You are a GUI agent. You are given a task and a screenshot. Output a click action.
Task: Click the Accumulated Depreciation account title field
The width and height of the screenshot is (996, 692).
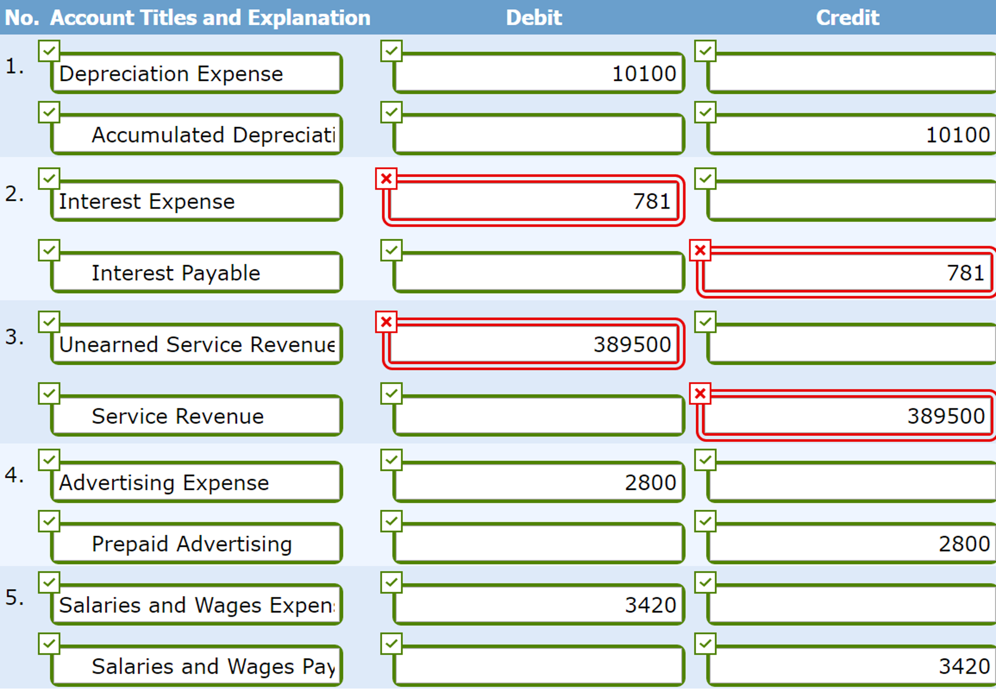coord(197,135)
